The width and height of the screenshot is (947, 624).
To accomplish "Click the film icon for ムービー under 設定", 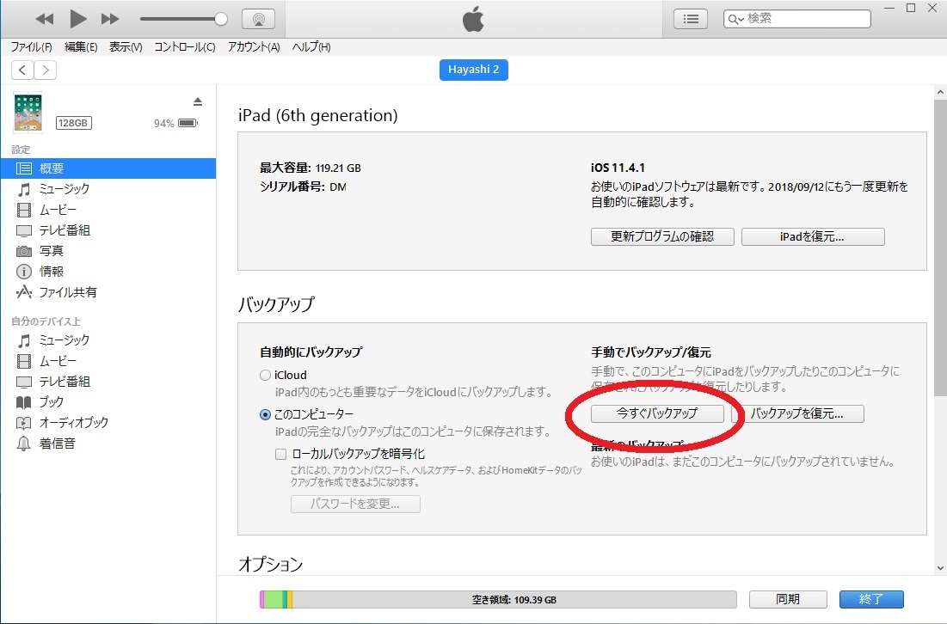I will click(x=23, y=210).
